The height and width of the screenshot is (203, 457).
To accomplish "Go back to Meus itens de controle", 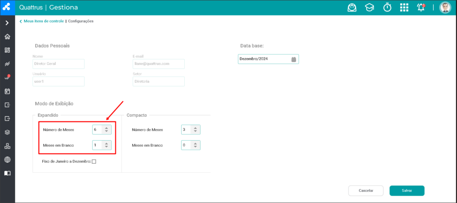I will click(x=42, y=21).
